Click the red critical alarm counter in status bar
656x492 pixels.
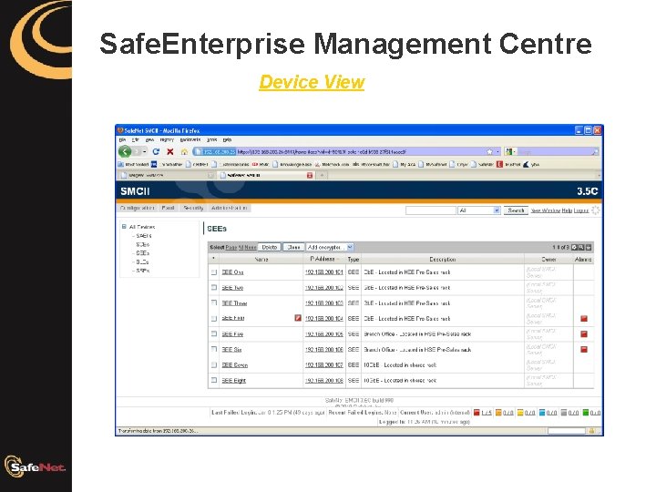[482, 413]
